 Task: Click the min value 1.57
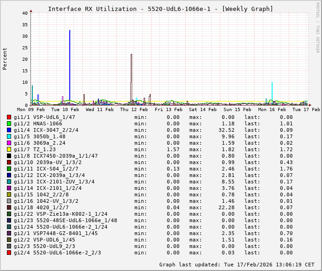coord(173,149)
